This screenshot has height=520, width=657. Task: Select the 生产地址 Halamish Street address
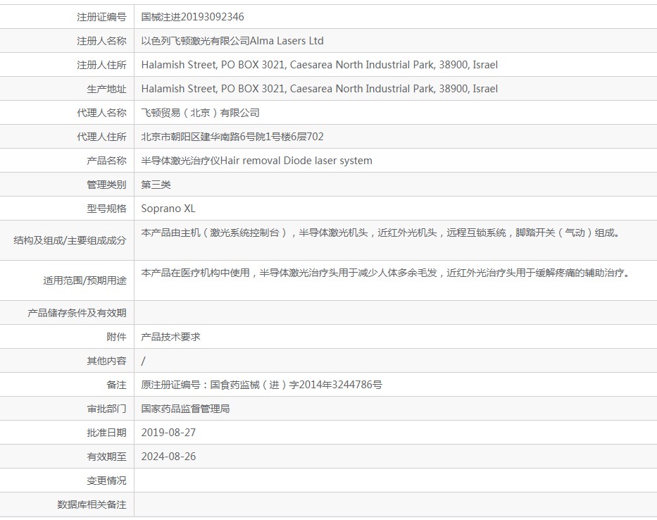319,89
